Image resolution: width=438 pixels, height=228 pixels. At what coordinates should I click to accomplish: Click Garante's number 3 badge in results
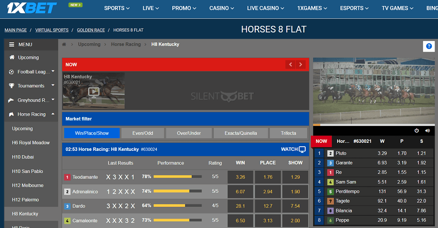point(330,163)
